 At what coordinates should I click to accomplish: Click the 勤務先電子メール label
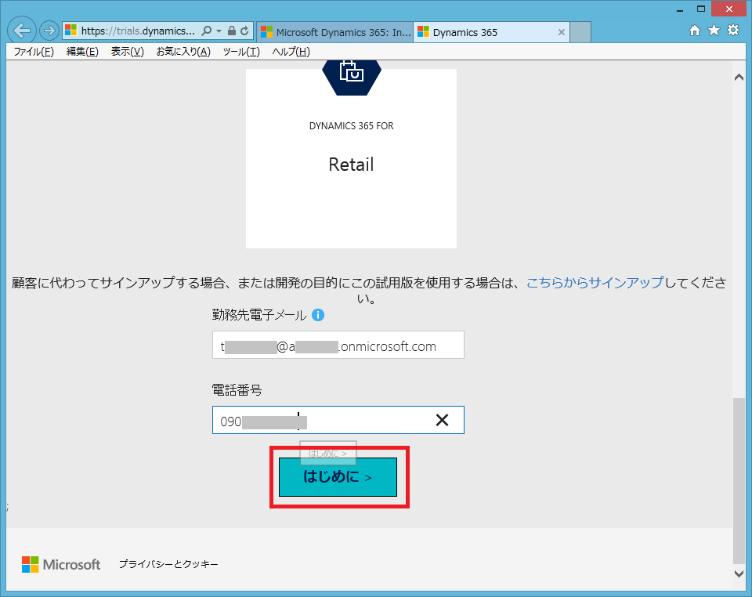[259, 315]
